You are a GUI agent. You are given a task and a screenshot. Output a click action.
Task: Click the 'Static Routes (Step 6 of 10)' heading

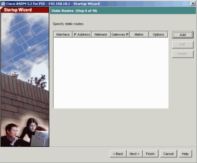coord(74,11)
